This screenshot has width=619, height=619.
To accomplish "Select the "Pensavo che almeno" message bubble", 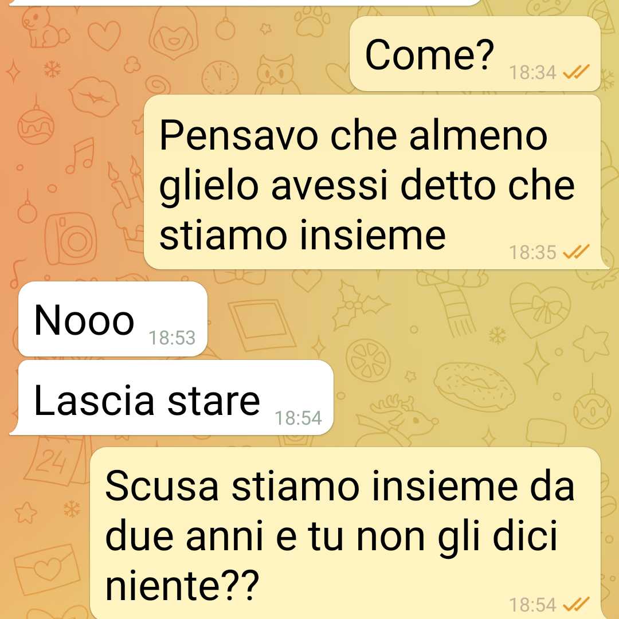I will (x=373, y=182).
